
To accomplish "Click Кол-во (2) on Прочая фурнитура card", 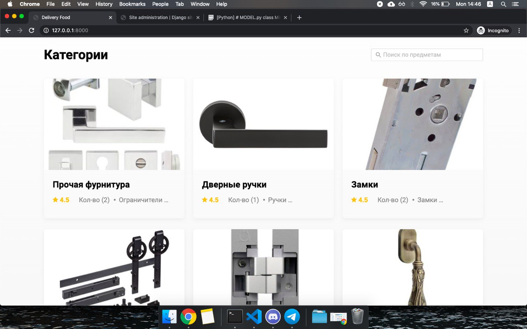I will click(94, 200).
